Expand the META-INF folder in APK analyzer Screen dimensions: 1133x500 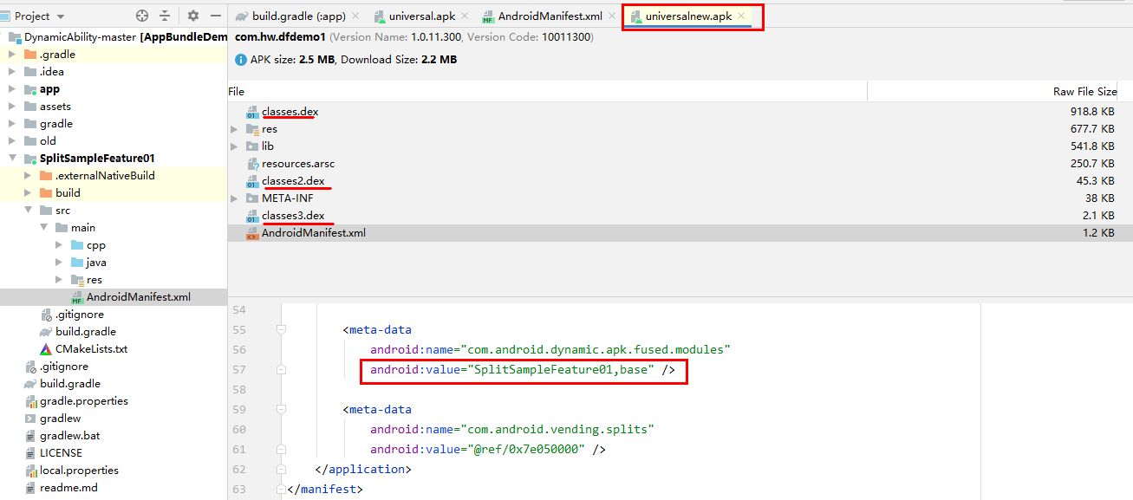(x=235, y=198)
